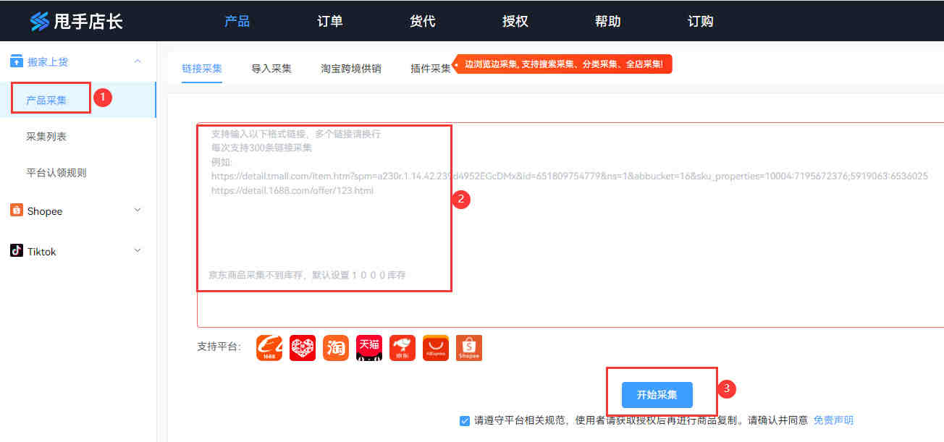944x442 pixels.
Task: Select the Tmall 天猫 platform icon
Action: tap(369, 348)
